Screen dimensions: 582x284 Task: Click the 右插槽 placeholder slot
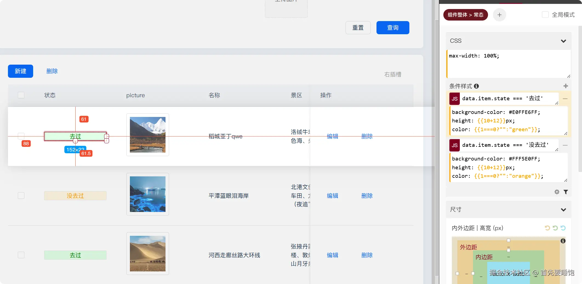coord(393,74)
